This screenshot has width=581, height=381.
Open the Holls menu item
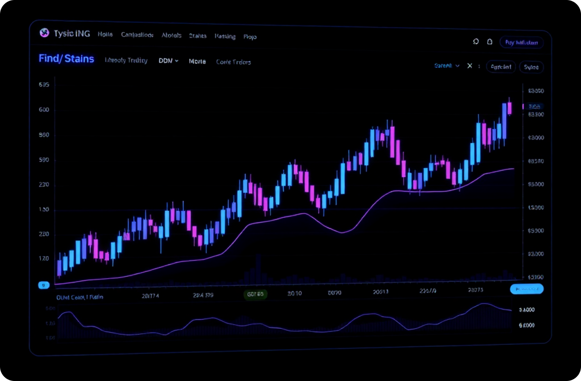point(105,34)
